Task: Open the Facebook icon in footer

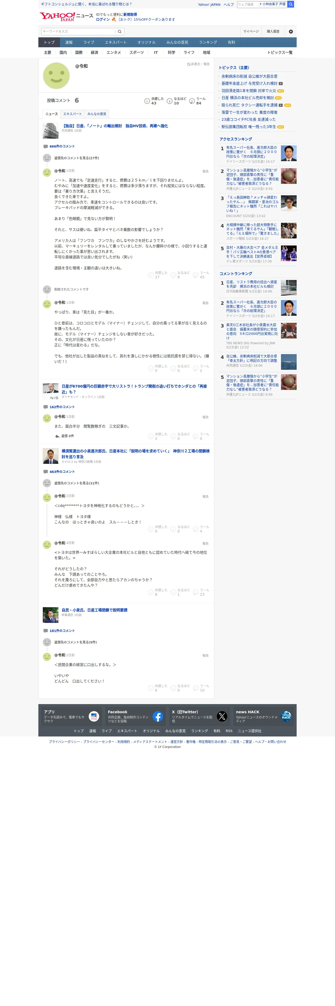Action: (158, 716)
